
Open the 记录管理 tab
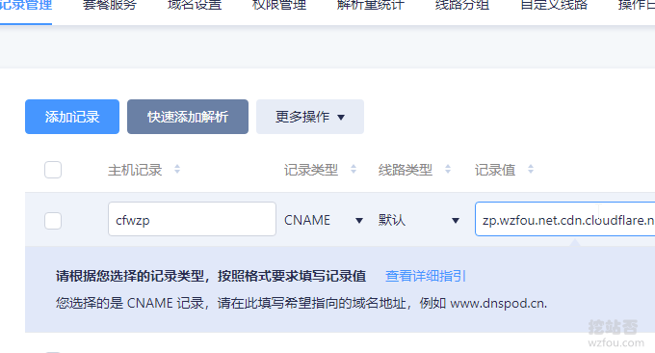[x=25, y=6]
